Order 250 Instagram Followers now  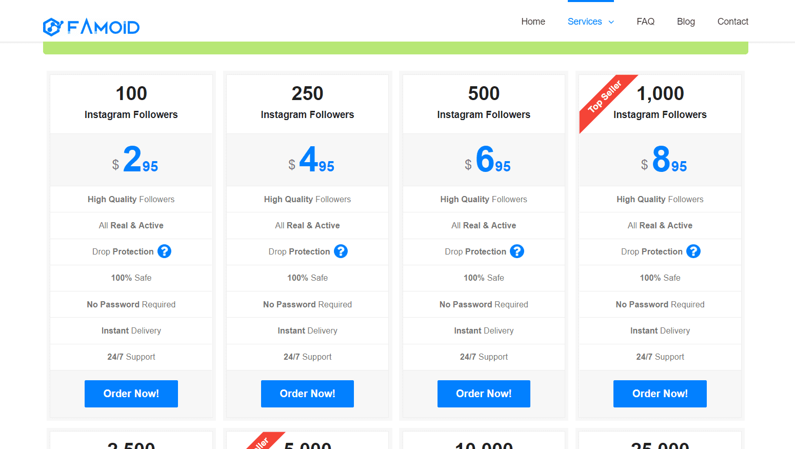click(x=308, y=394)
